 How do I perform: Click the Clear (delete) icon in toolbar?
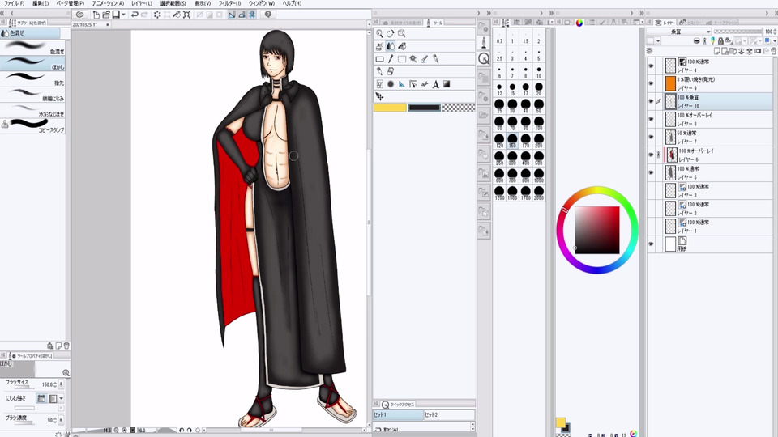[x=157, y=15]
